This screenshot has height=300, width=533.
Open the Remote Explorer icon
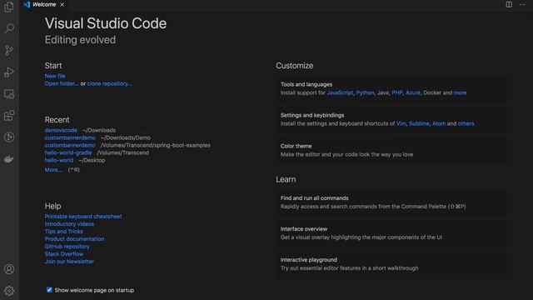[x=9, y=94]
